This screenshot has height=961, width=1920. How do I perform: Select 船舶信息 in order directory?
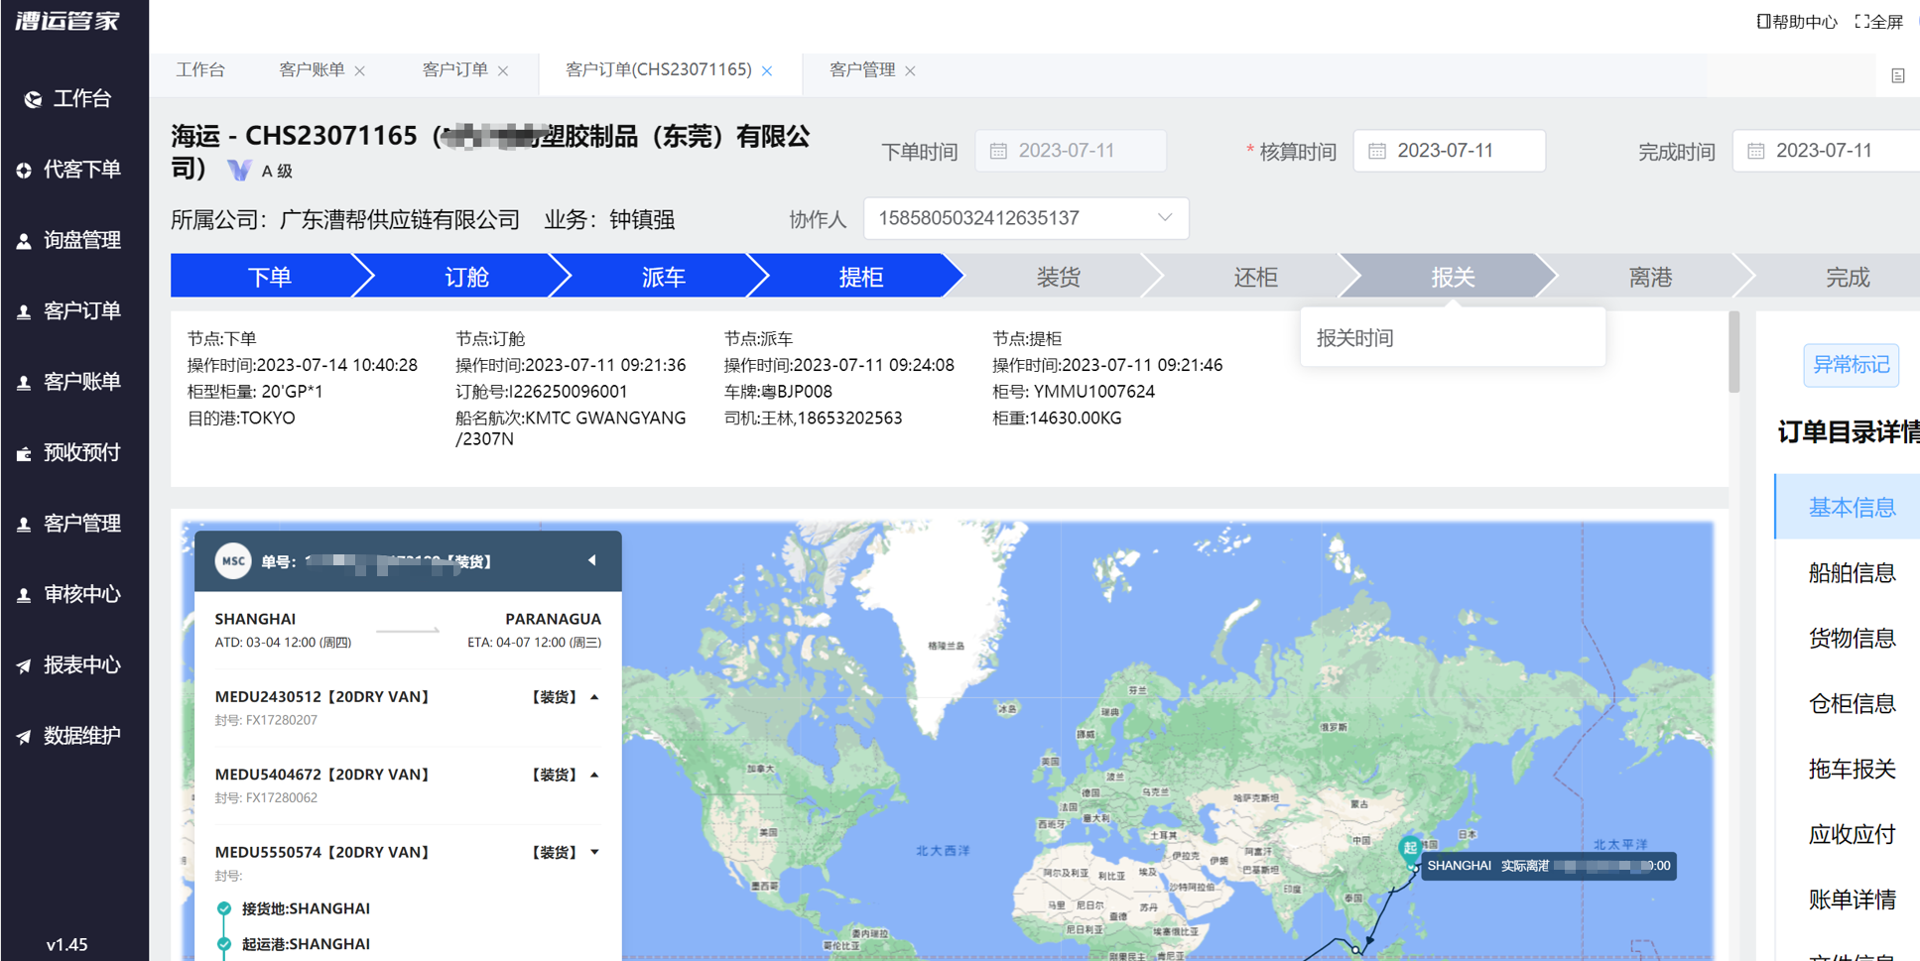pos(1851,573)
